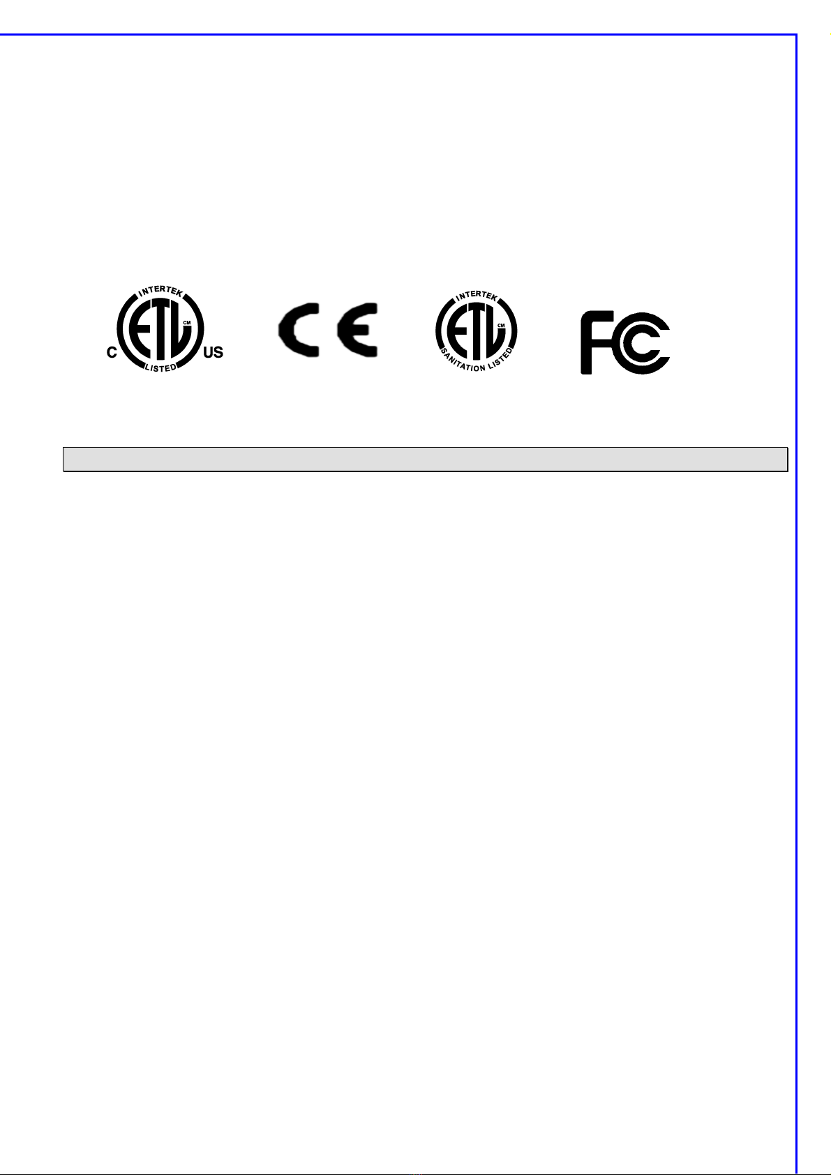Screen dimensions: 831x1175
Task: Click 'SANITATION LISTED' text on the ETL logo
Action: click(x=479, y=360)
